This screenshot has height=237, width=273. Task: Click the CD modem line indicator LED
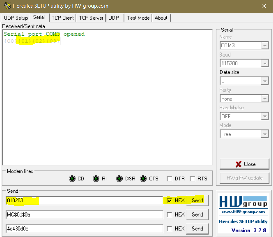click(72, 178)
